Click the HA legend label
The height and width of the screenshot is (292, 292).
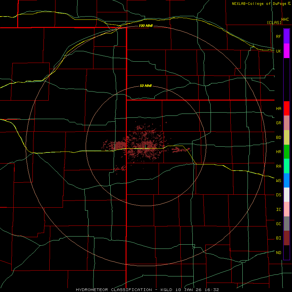coord(278,108)
